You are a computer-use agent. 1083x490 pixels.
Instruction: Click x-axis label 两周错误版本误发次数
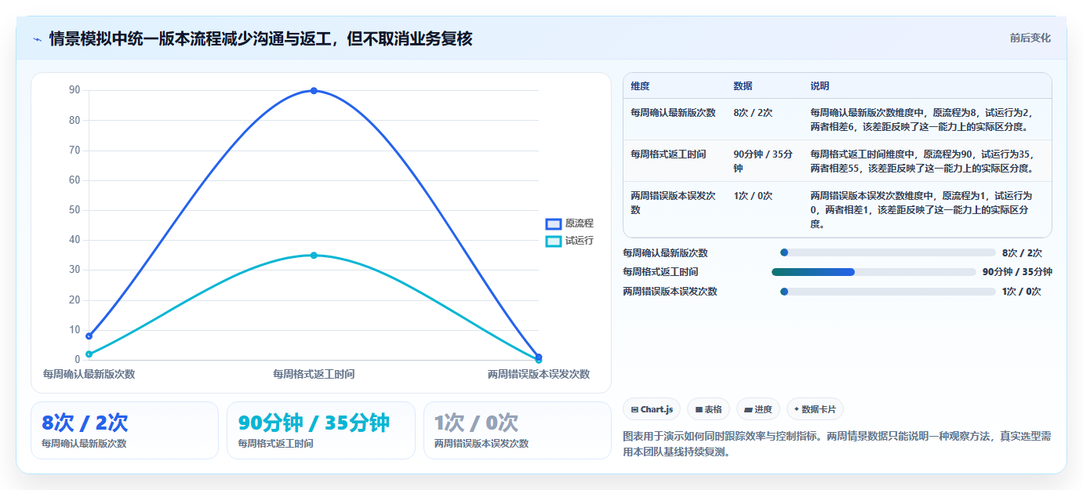(539, 374)
